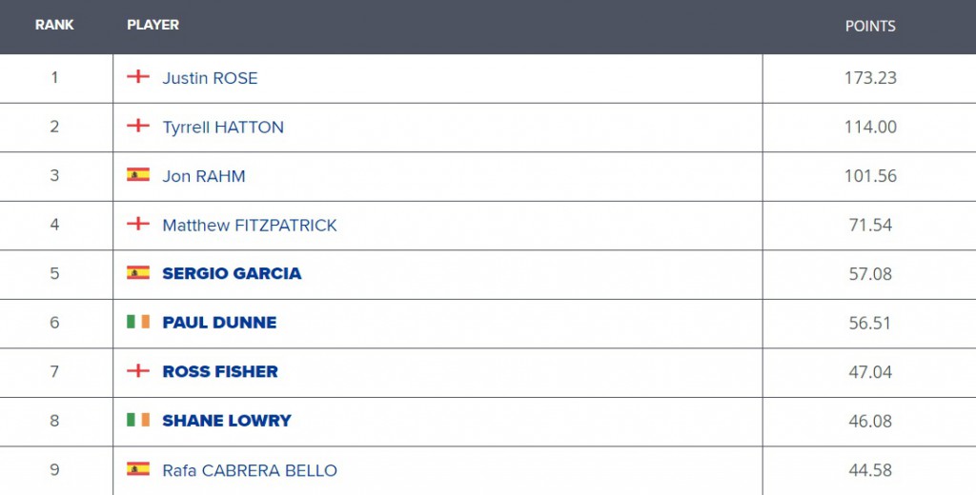976x495 pixels.
Task: View ROSS FISHER player details
Action: [220, 372]
